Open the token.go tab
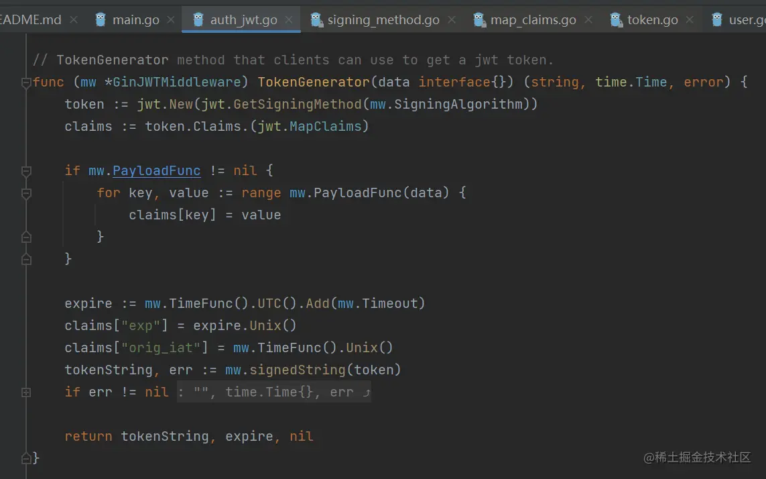 point(652,20)
